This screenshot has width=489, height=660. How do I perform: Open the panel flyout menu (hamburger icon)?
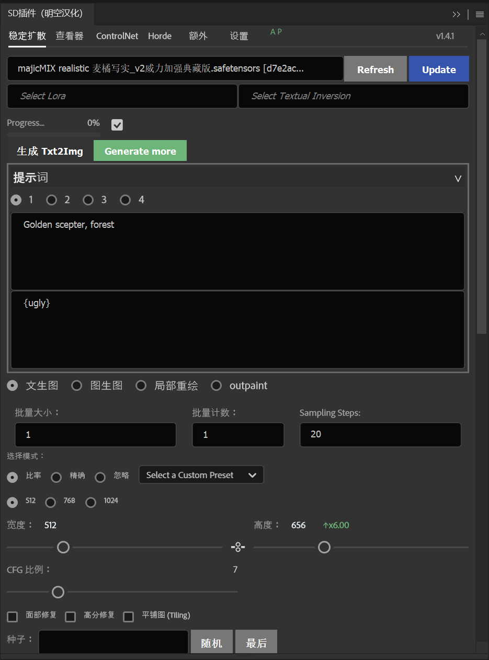pos(480,14)
